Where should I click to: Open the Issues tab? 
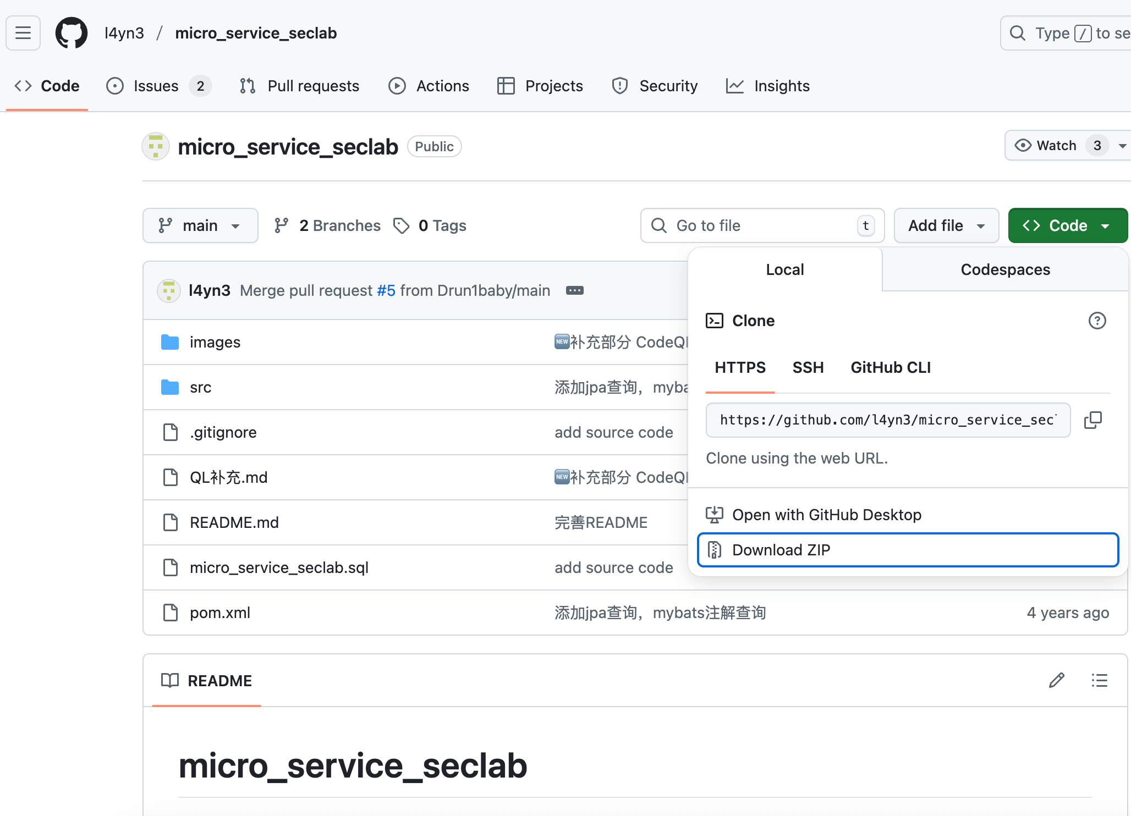pyautogui.click(x=158, y=86)
